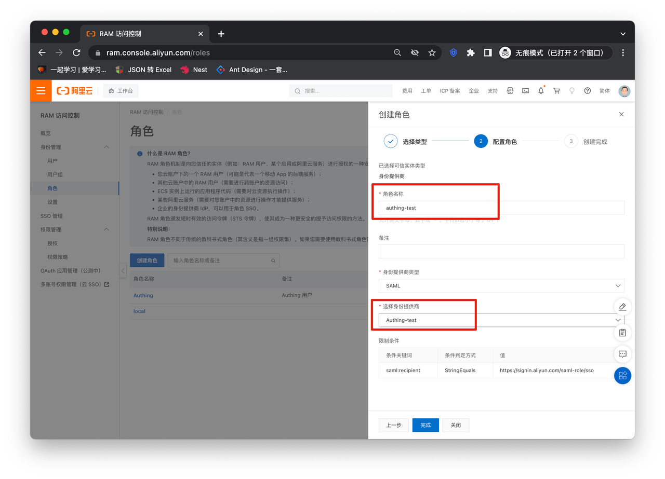The height and width of the screenshot is (479, 665).
Task: Click the StringEquals cell
Action: pos(465,371)
